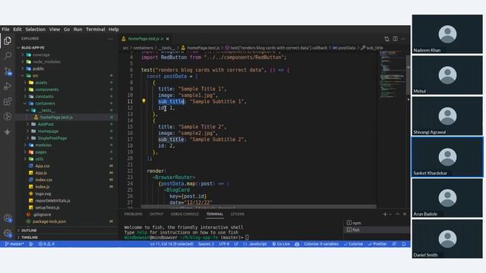Collapse the src folder
Viewport: 486px width, 273px height.
36,76
